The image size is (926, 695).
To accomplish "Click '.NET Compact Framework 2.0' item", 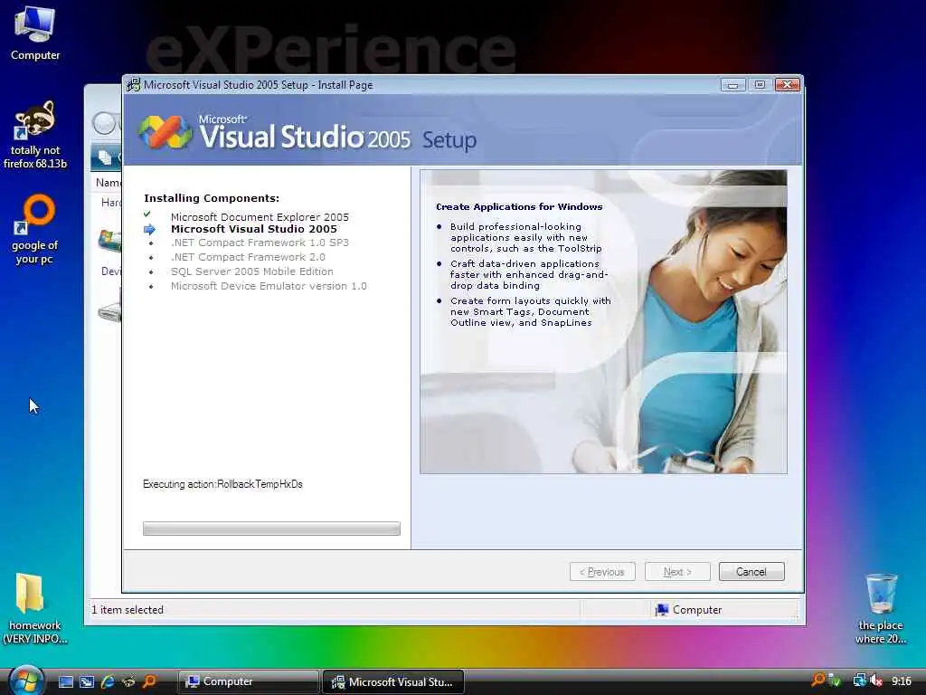I will click(248, 257).
